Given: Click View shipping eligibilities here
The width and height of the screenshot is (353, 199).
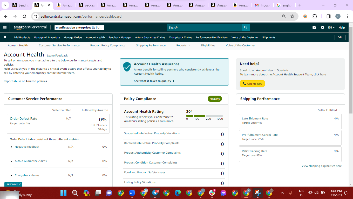Looking at the screenshot, I should click(x=322, y=166).
